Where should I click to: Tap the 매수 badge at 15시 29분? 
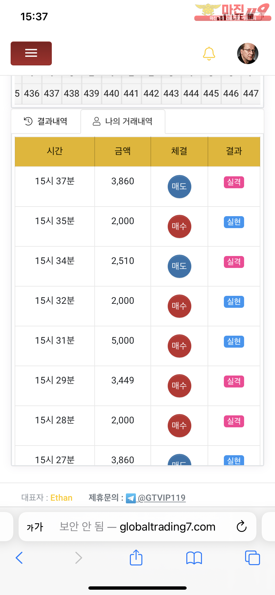pyautogui.click(x=179, y=386)
